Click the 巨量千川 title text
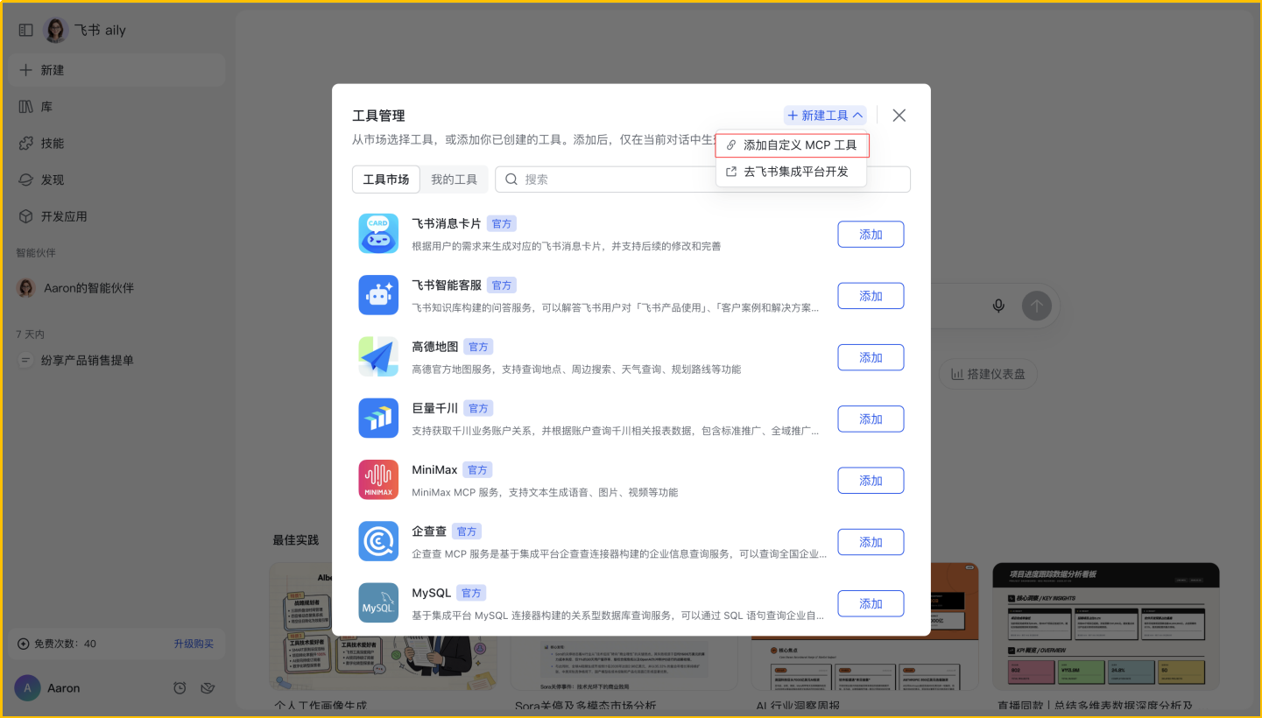 point(435,408)
